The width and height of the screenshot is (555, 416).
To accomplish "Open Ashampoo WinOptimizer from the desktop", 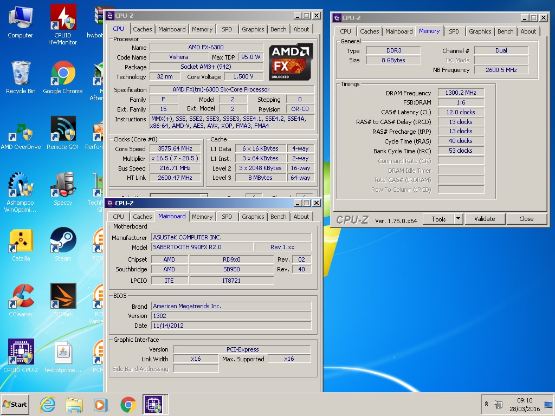I will [21, 192].
